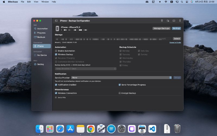This screenshot has width=217, height=136.
Task: Select No Device under Untrusted
Action: (42, 55)
